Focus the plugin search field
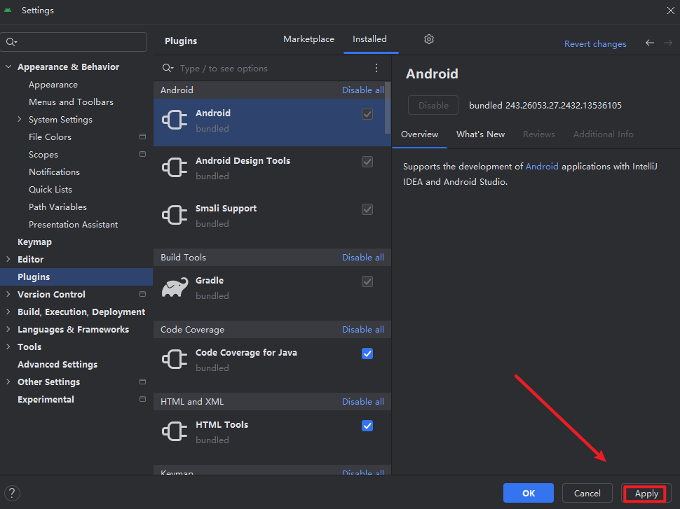 pos(266,69)
